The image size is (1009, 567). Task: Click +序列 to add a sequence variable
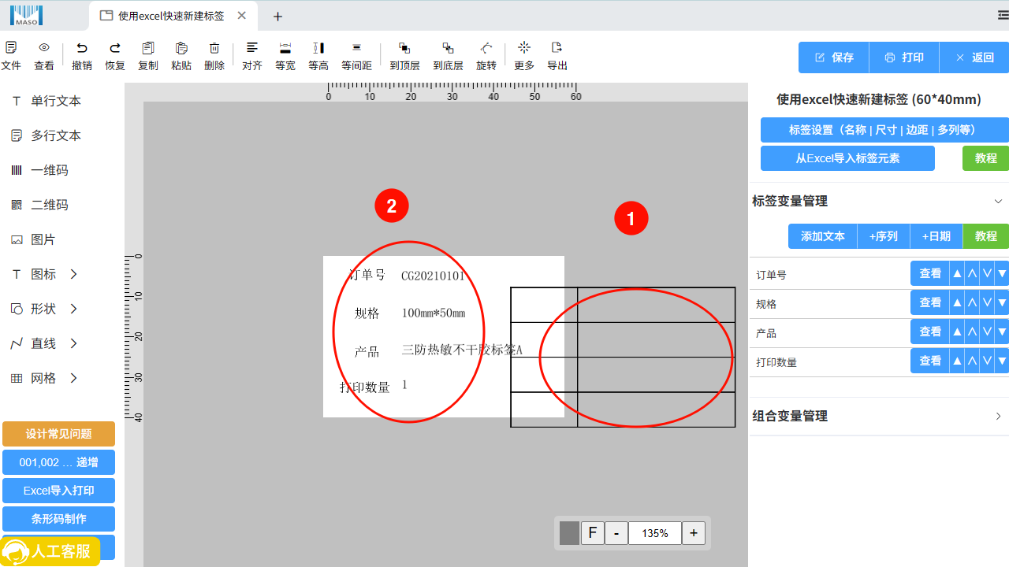click(x=884, y=236)
